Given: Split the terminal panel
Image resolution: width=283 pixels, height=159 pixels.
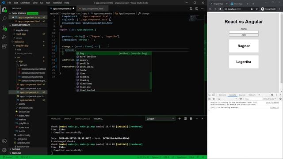Looking at the screenshot, I should 185,119.
